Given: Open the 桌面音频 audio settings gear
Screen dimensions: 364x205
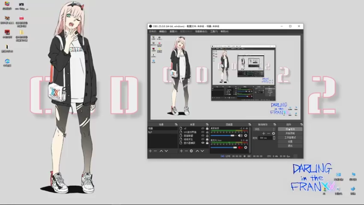Looking at the screenshot, I should [x=246, y=135].
